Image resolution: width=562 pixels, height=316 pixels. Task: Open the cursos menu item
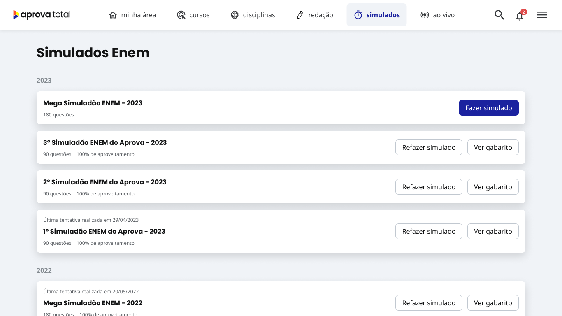point(193,15)
